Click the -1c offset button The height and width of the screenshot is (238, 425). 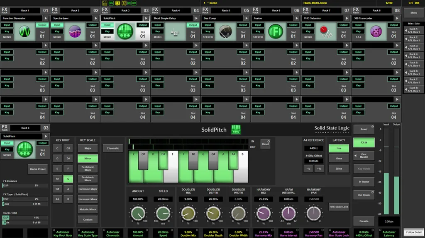click(308, 168)
